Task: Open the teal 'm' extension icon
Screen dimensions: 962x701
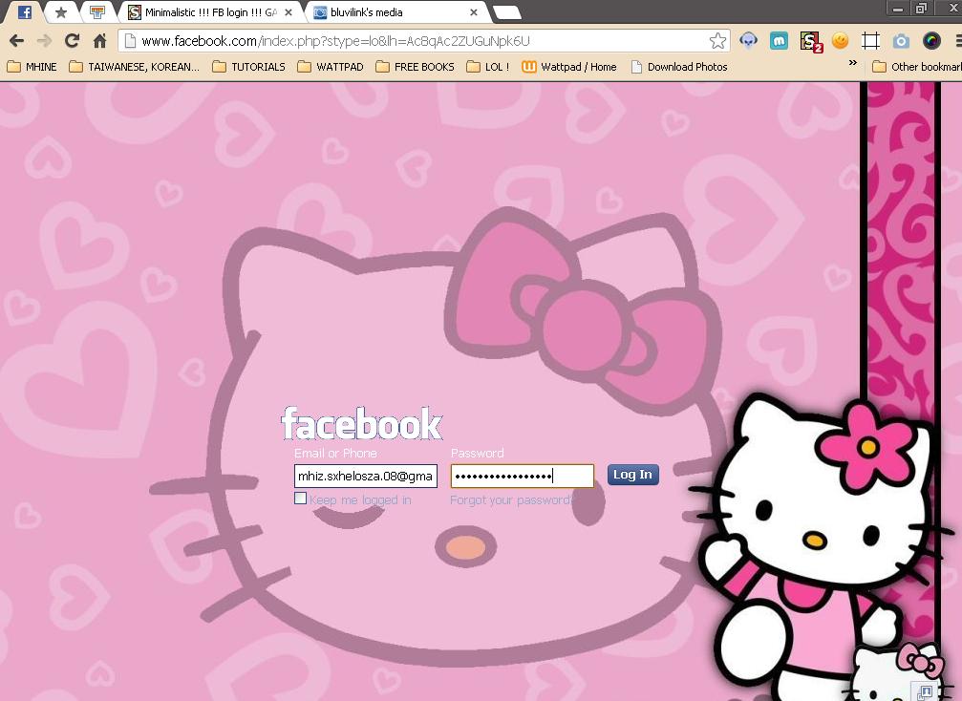Action: (x=779, y=40)
